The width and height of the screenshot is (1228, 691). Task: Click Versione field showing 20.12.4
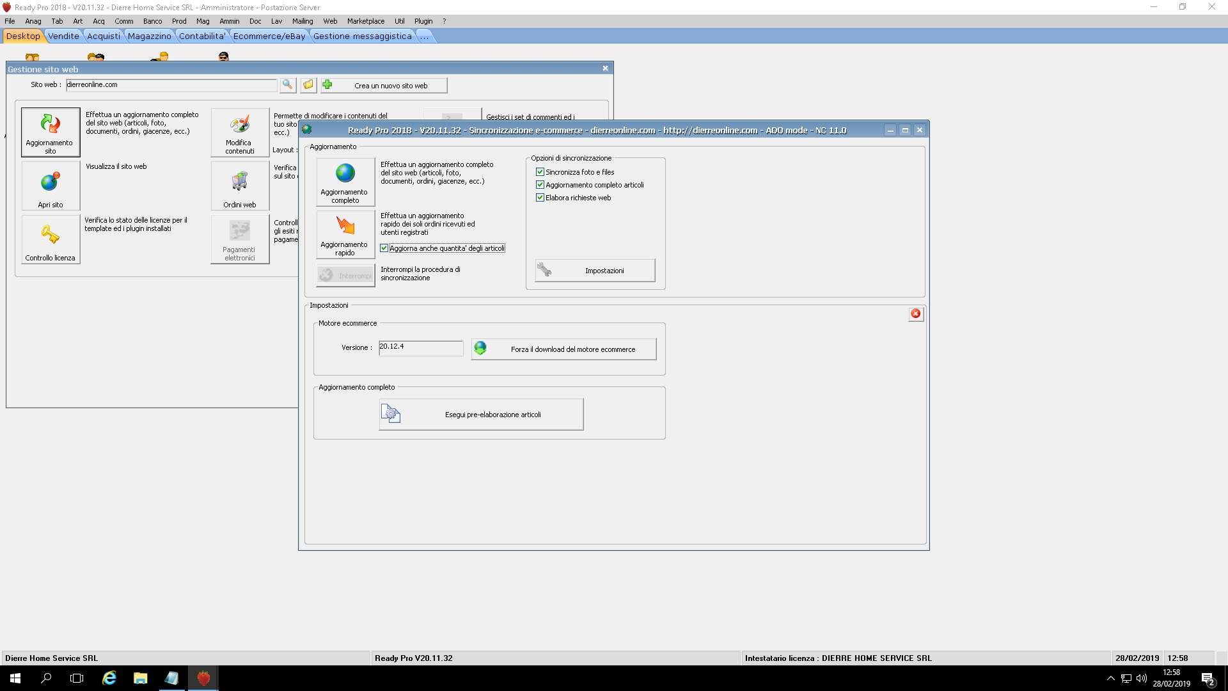point(421,347)
